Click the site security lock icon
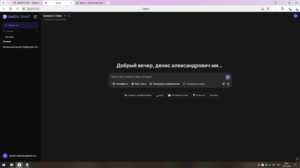The height and width of the screenshot is (168, 300). pos(24,9)
